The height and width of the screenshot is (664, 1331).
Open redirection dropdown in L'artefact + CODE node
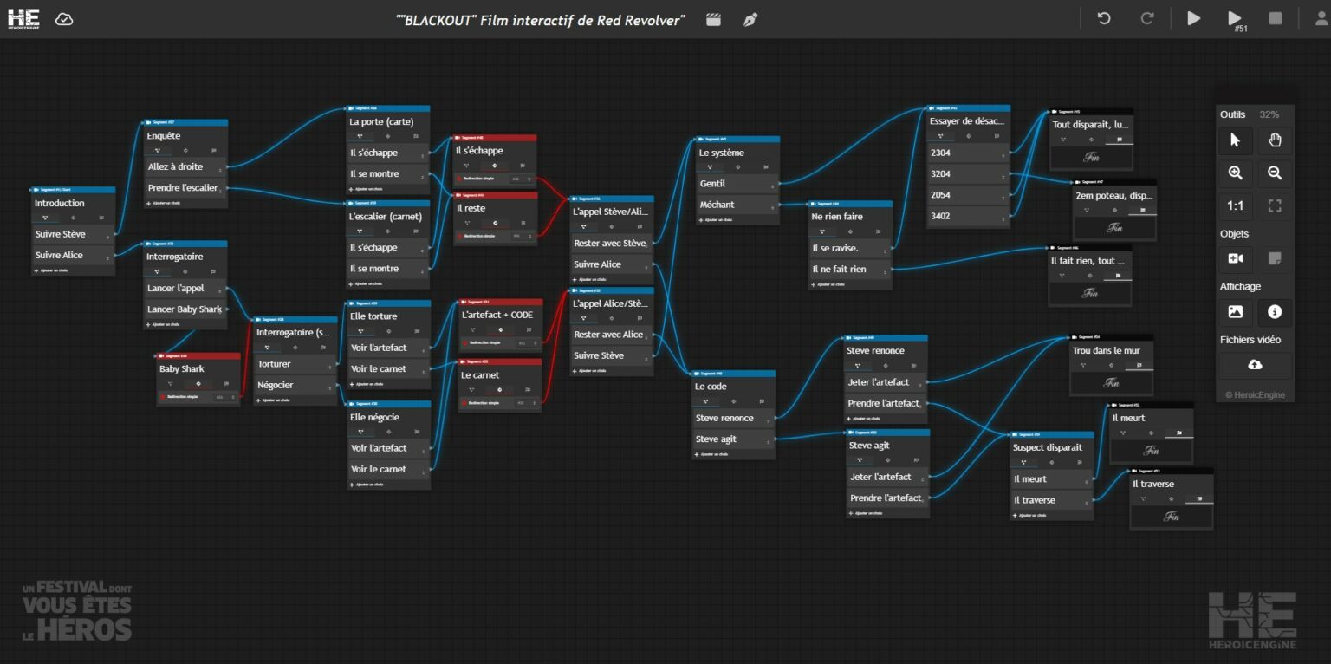(x=527, y=343)
